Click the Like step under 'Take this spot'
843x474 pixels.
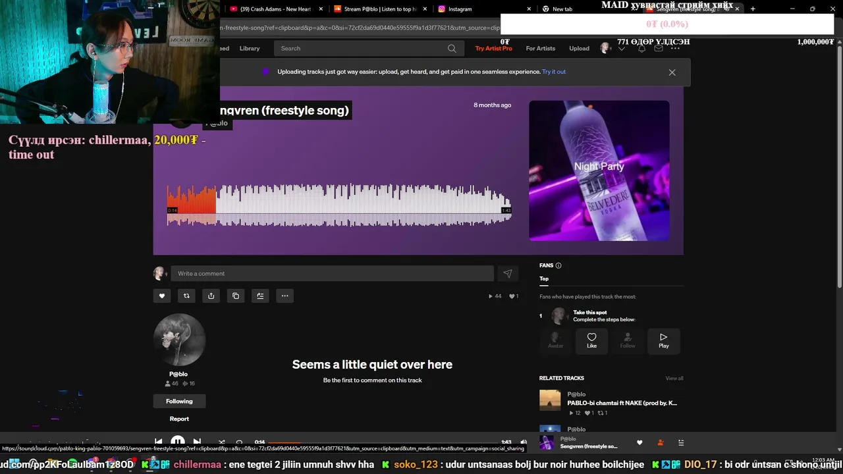pos(591,340)
